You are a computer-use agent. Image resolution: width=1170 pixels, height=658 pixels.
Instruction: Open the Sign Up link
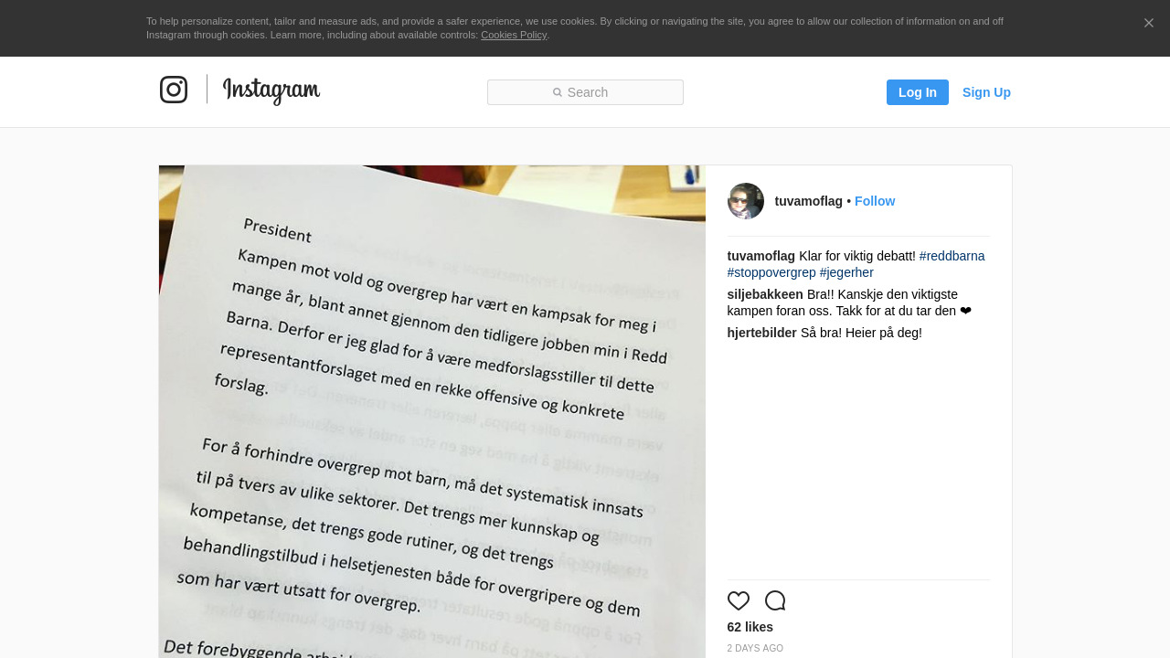(x=986, y=92)
